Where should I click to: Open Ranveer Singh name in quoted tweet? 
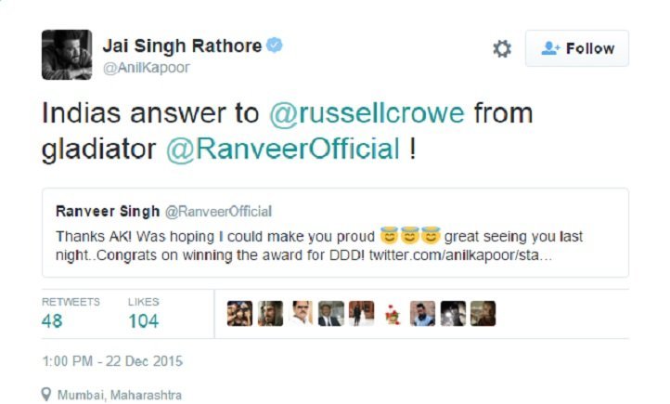pos(108,211)
